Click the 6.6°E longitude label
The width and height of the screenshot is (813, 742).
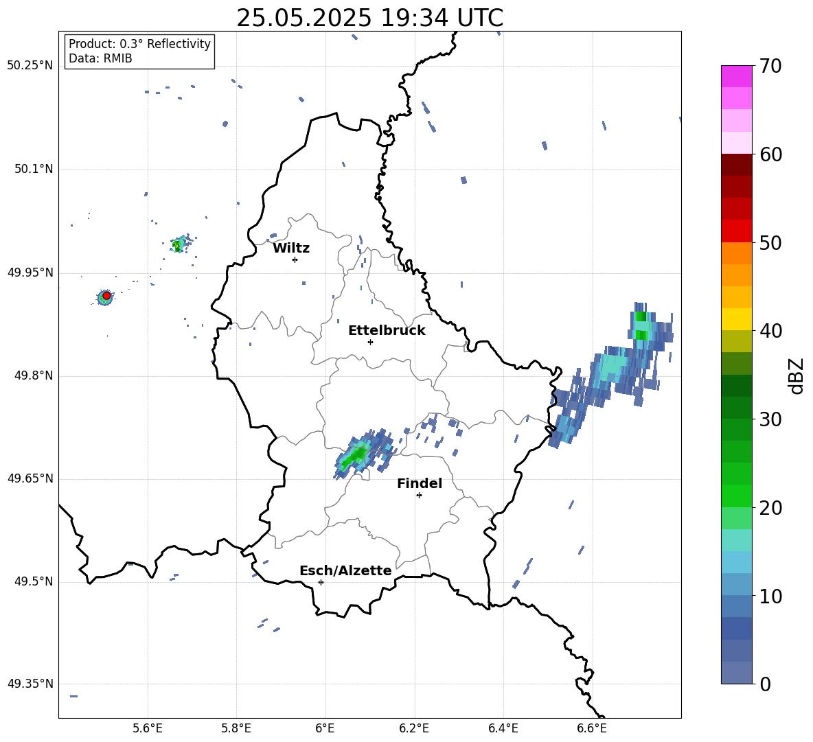tap(592, 728)
